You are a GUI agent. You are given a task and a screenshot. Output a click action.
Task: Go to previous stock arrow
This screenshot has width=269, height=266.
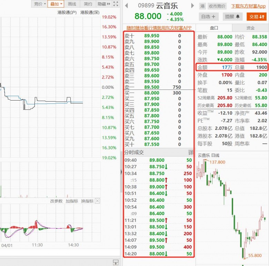127,6
